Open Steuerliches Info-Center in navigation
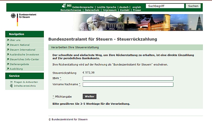The height and width of the screenshot is (128, 212). pos(24,59)
